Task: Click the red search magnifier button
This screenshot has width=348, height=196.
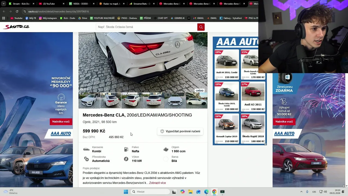Action: coord(201,27)
